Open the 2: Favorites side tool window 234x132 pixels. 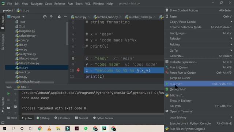[x=3, y=104]
